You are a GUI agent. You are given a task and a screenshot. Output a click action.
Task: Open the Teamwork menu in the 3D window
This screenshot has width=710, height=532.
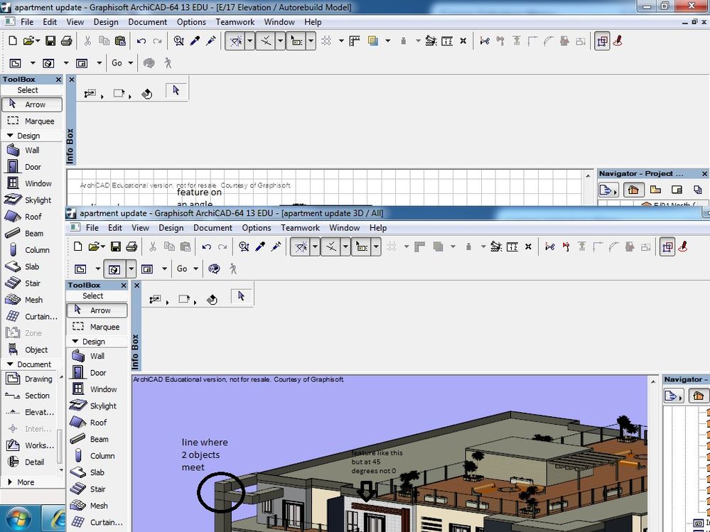click(300, 228)
